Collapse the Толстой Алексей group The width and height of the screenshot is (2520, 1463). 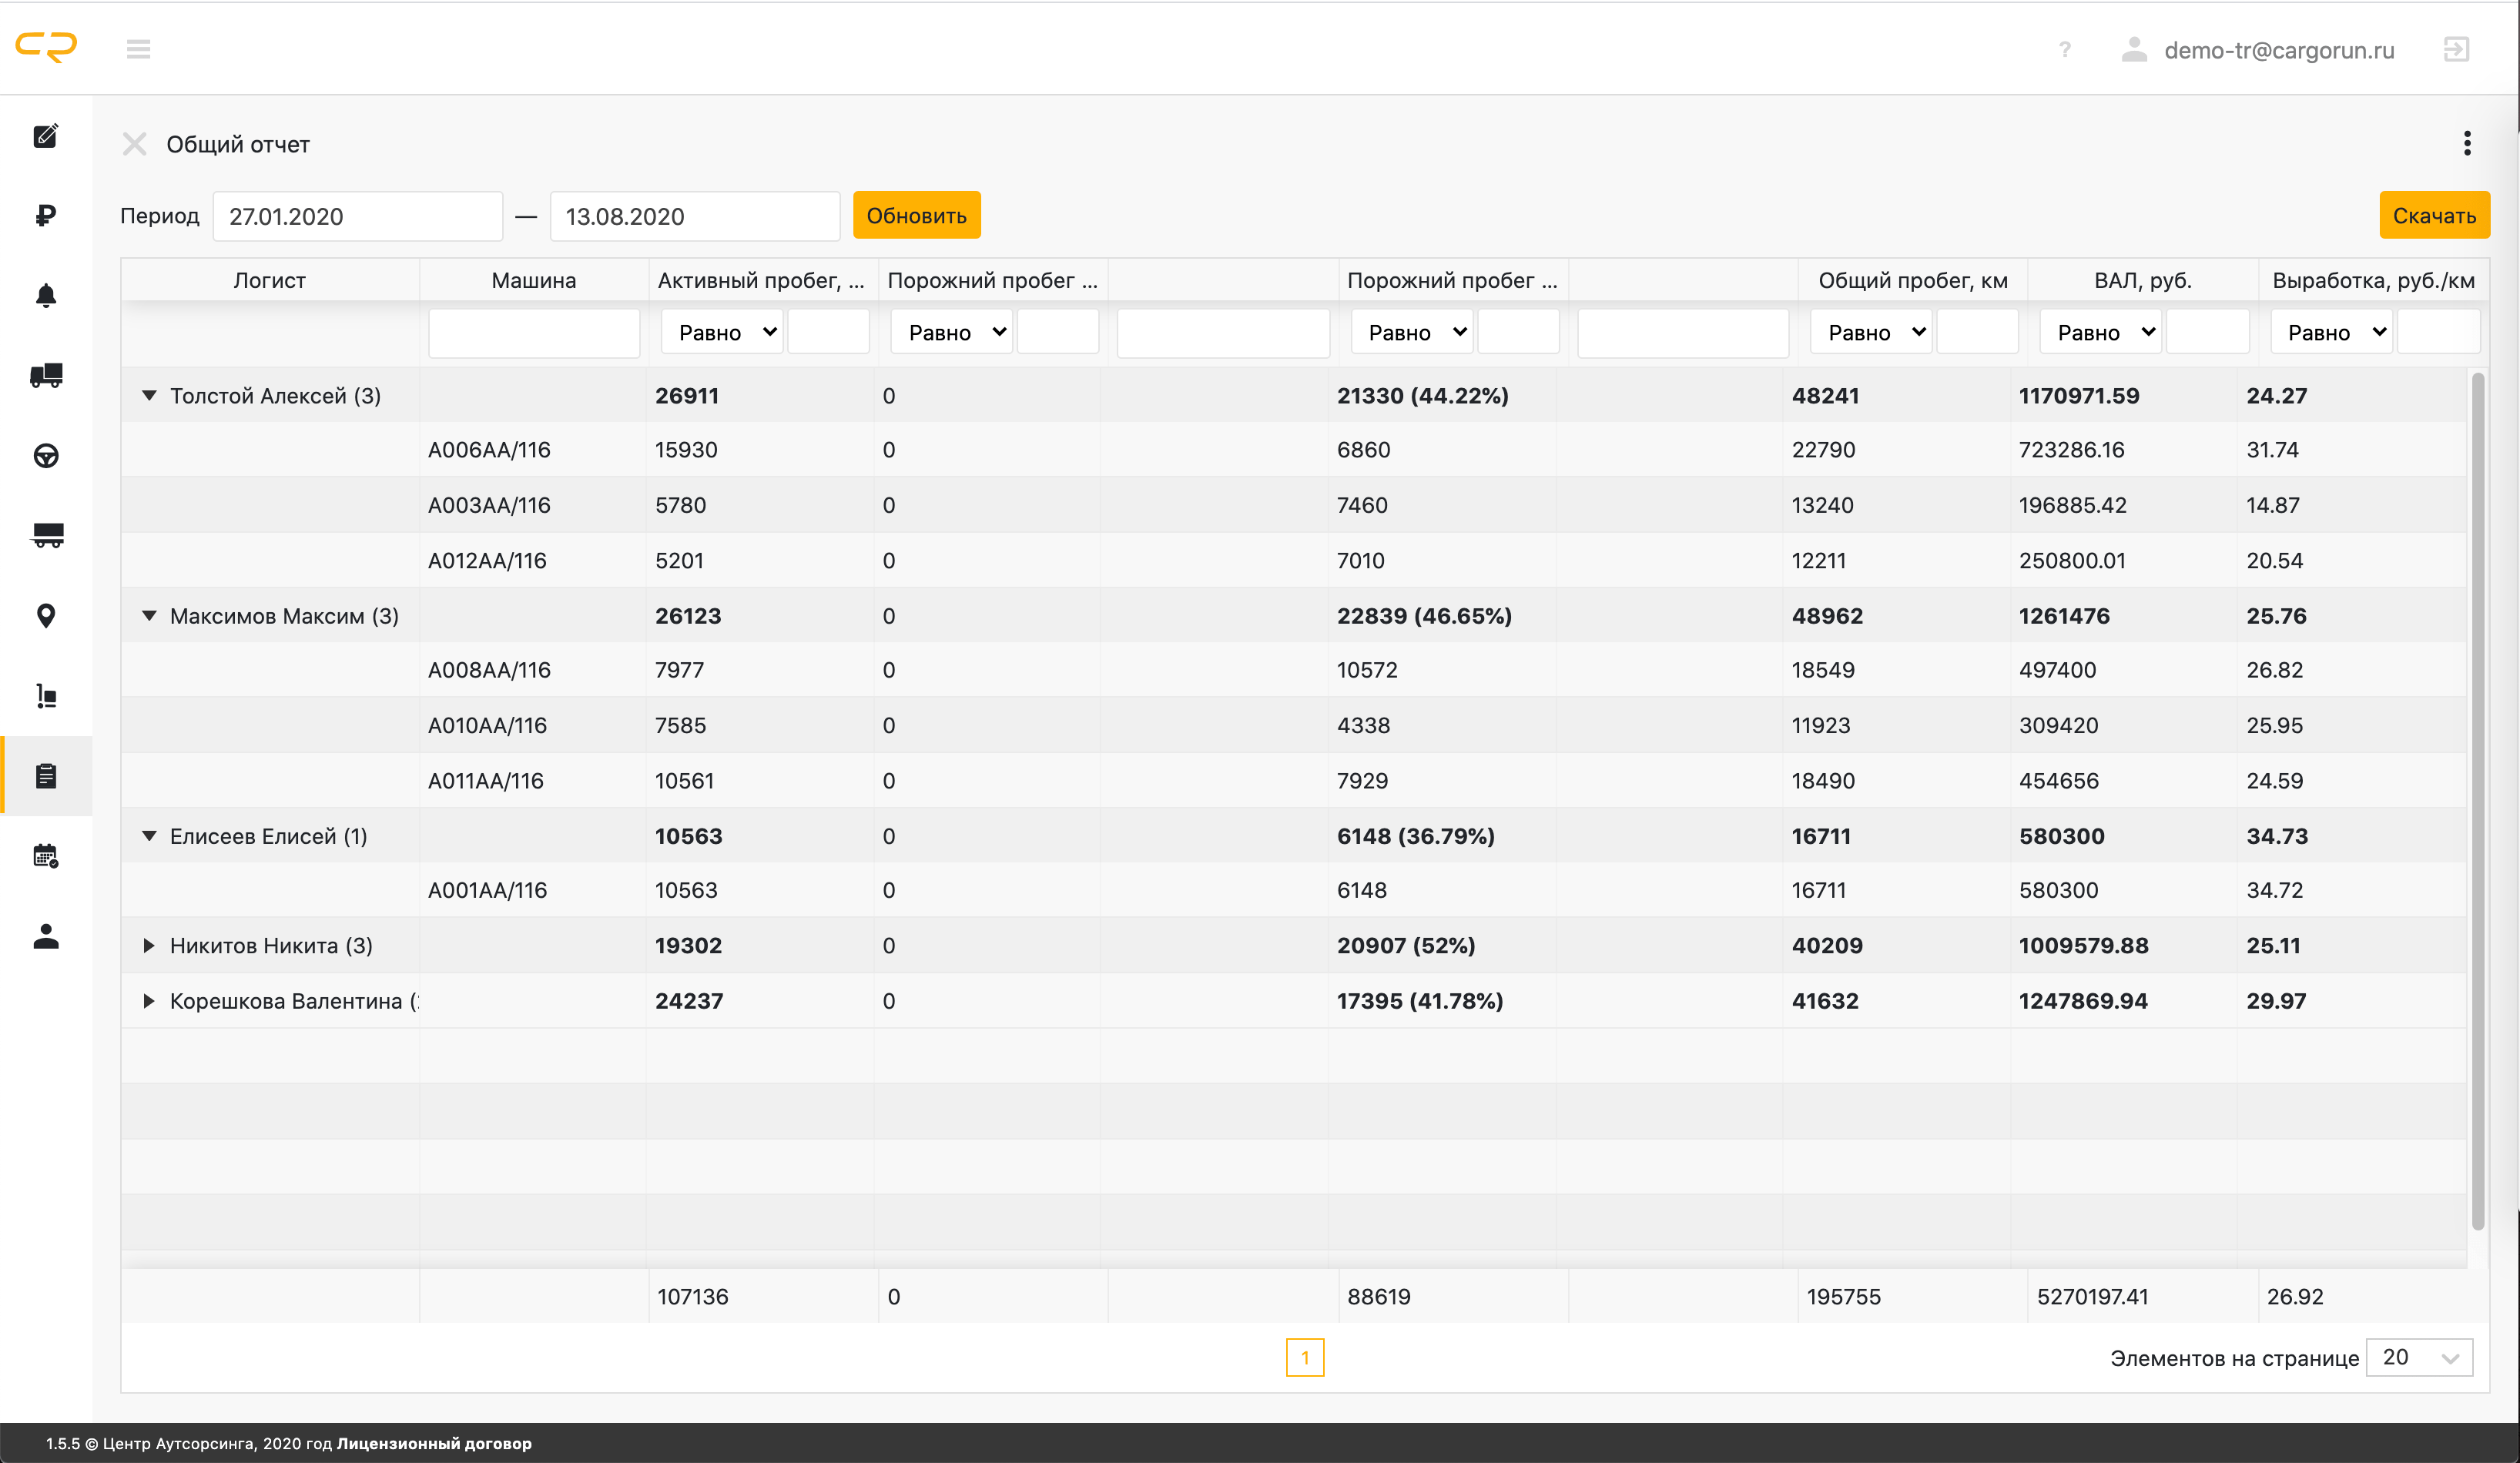(x=149, y=396)
